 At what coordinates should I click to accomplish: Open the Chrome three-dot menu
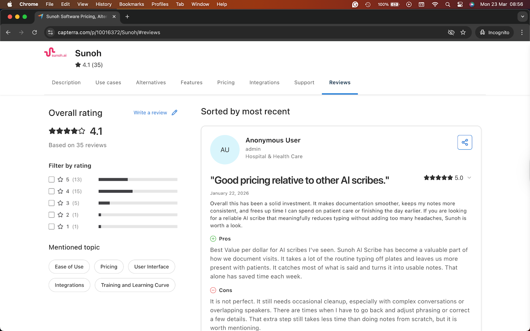tap(522, 32)
